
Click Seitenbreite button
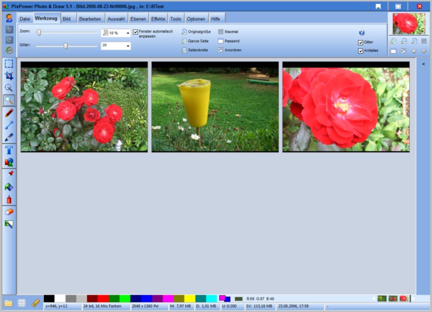(x=194, y=50)
